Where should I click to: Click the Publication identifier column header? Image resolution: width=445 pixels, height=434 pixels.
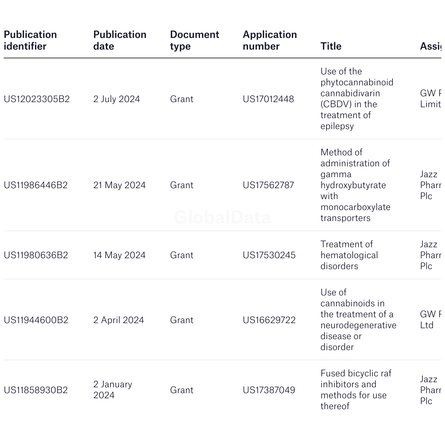30,40
